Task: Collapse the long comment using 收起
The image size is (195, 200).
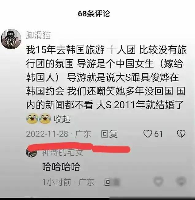Action: coord(62,119)
